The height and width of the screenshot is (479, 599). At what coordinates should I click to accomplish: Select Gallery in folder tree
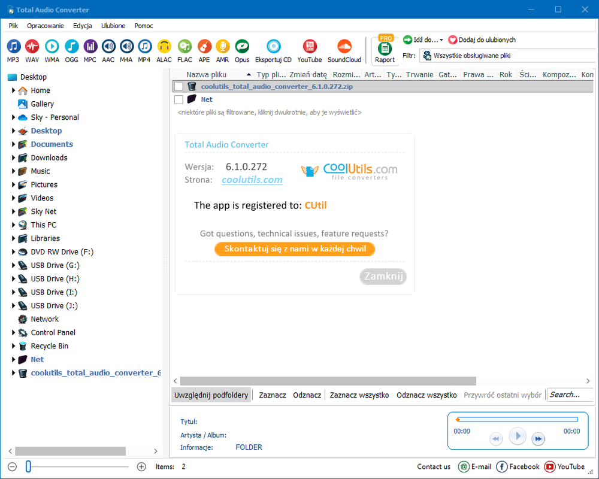tap(42, 104)
